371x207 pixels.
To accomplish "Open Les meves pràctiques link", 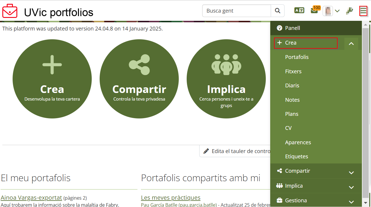I will click(x=171, y=198).
